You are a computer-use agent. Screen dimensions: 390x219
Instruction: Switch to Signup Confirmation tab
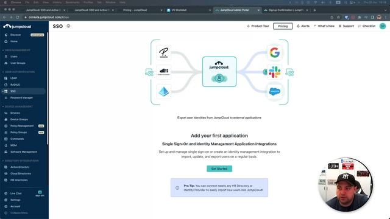click(x=286, y=10)
